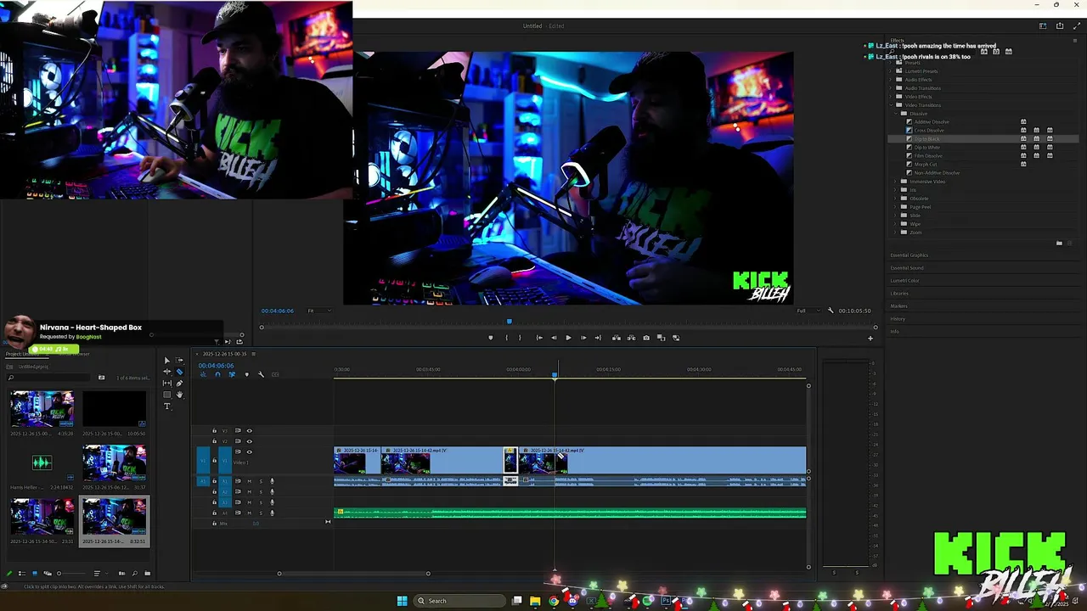Open Effects panel menu icon
Viewport: 1087px width, 611px height.
pos(1075,41)
